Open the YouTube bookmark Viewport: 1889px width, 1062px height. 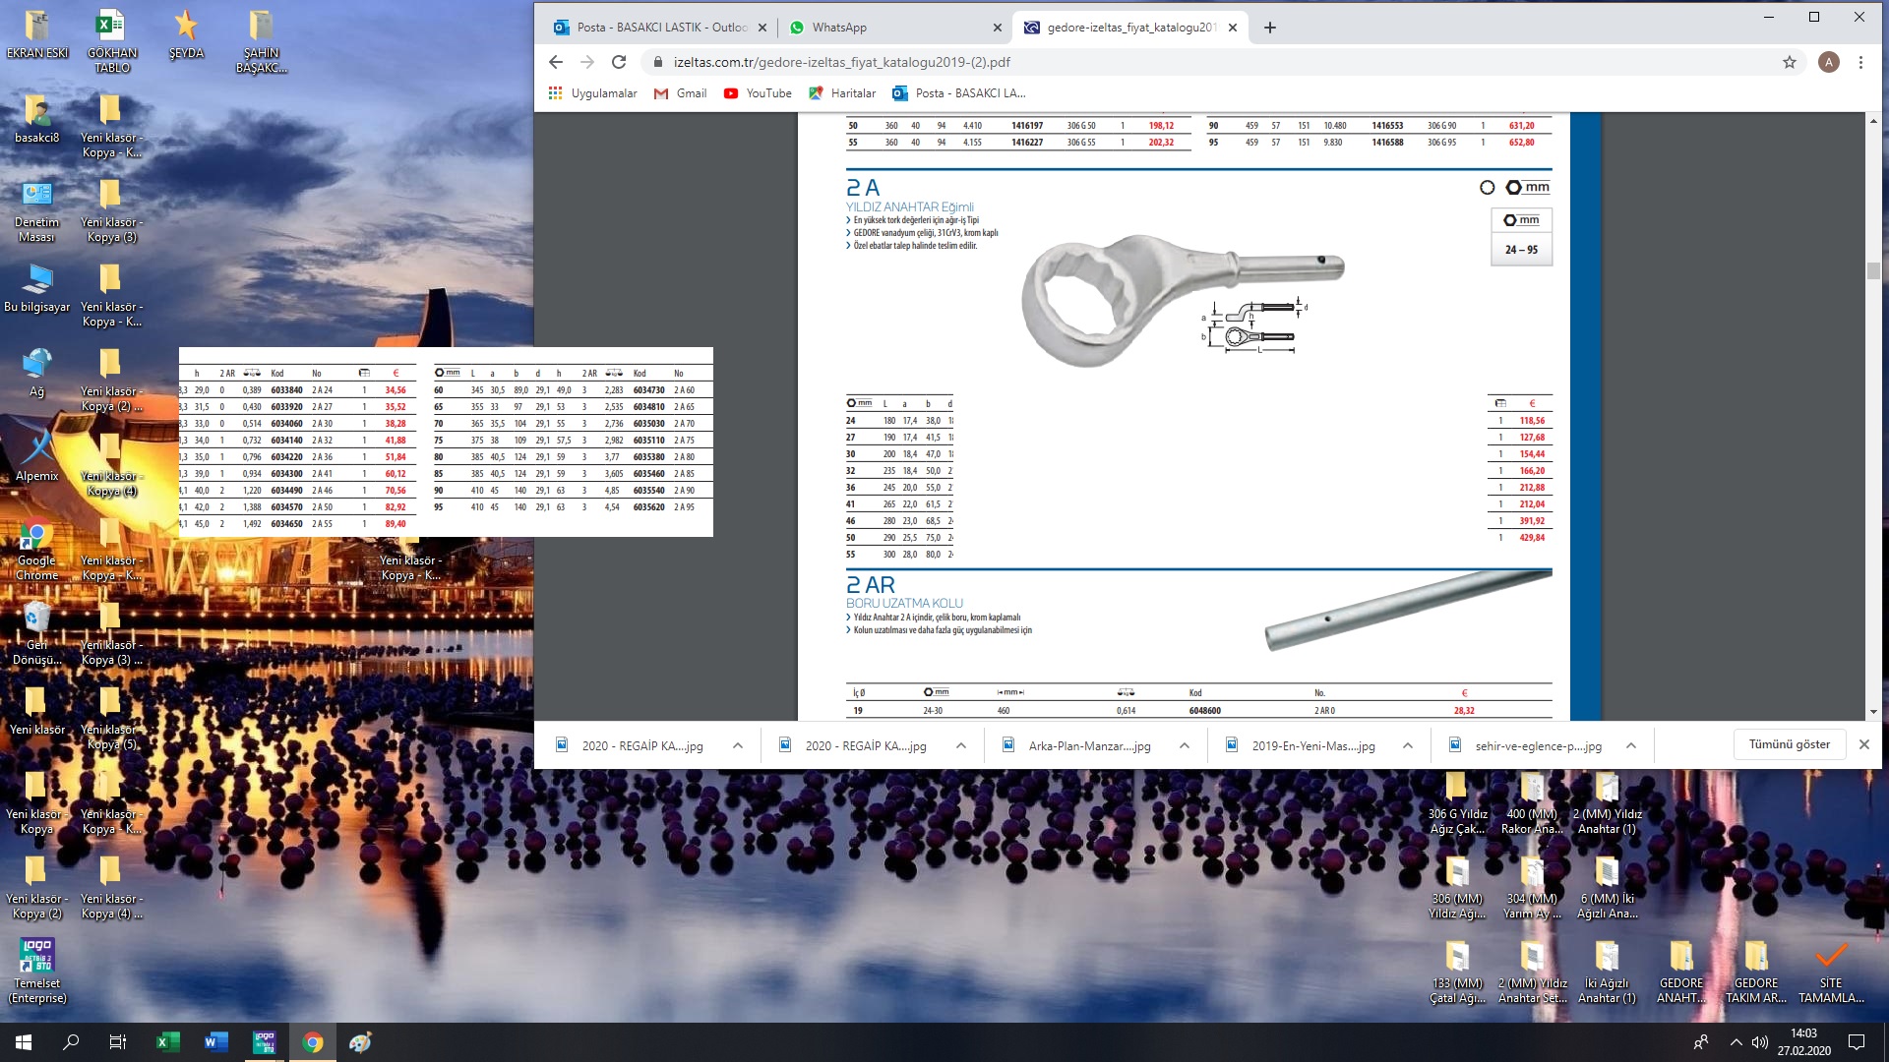(758, 93)
